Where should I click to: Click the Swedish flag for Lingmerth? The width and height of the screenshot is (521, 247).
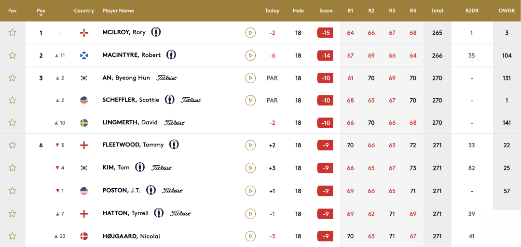(84, 123)
